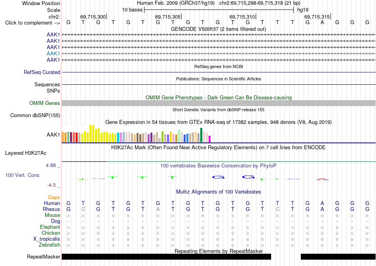
Task: Click the tallest yellow bars in GTEx chart
Action: tap(92, 134)
